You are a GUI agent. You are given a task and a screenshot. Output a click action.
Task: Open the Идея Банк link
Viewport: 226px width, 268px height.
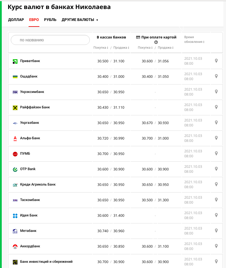click(29, 215)
